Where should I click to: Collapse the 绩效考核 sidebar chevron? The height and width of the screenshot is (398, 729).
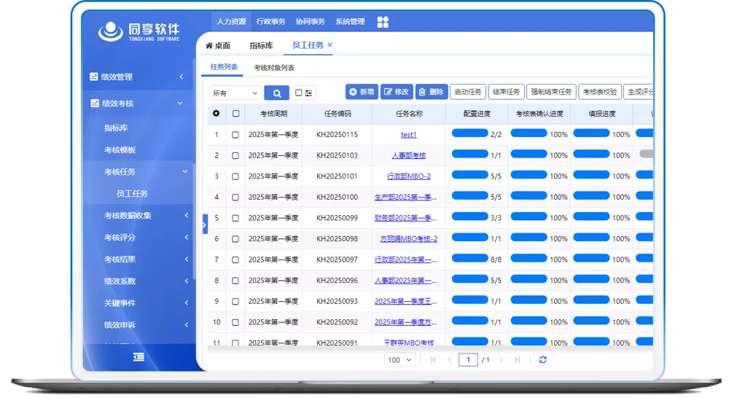180,104
